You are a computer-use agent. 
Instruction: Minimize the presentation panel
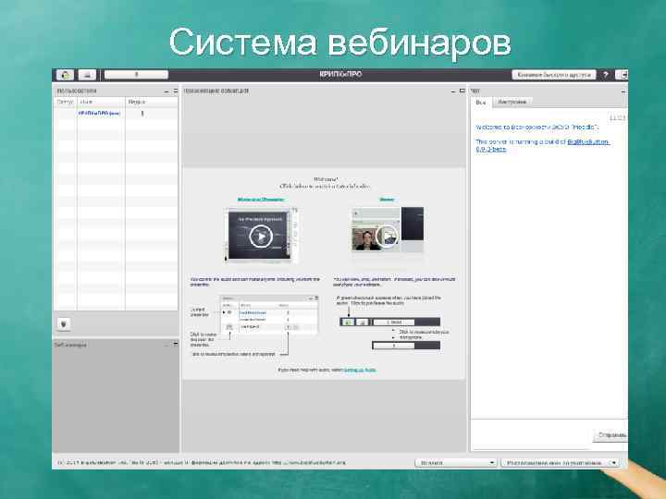pos(453,91)
